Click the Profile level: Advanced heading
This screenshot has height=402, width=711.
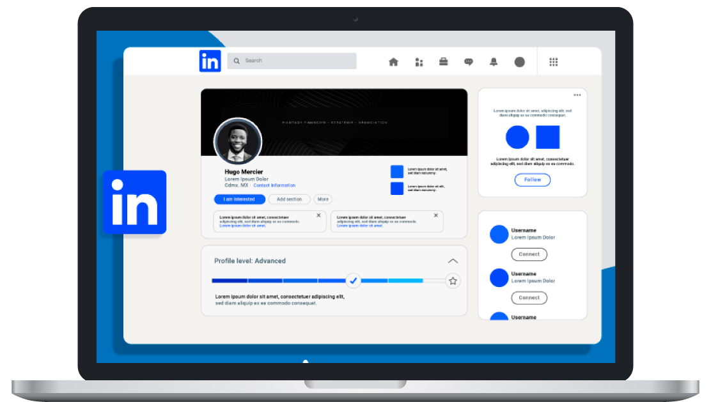[x=250, y=261]
